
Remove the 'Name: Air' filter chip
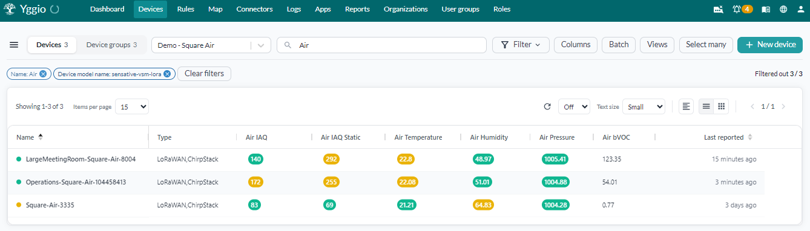(x=43, y=74)
